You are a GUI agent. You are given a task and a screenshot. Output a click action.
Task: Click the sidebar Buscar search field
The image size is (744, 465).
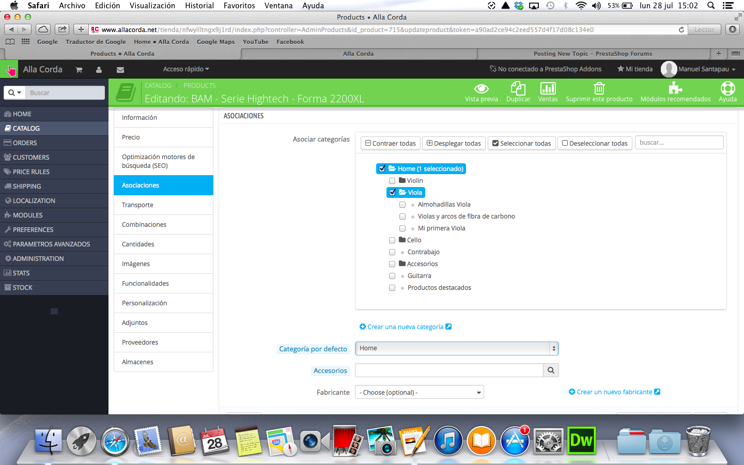point(65,92)
